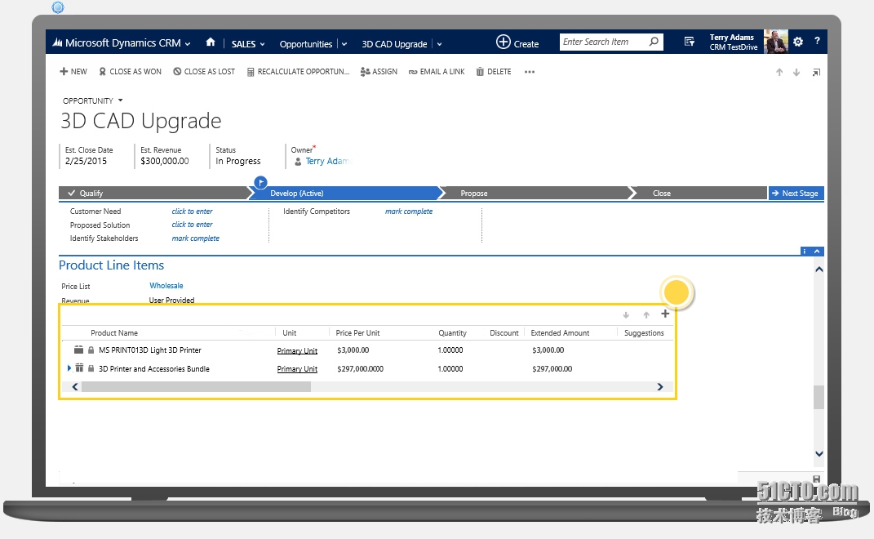Click form vertical scrollbar down arrow
The width and height of the screenshot is (874, 539).
(819, 453)
